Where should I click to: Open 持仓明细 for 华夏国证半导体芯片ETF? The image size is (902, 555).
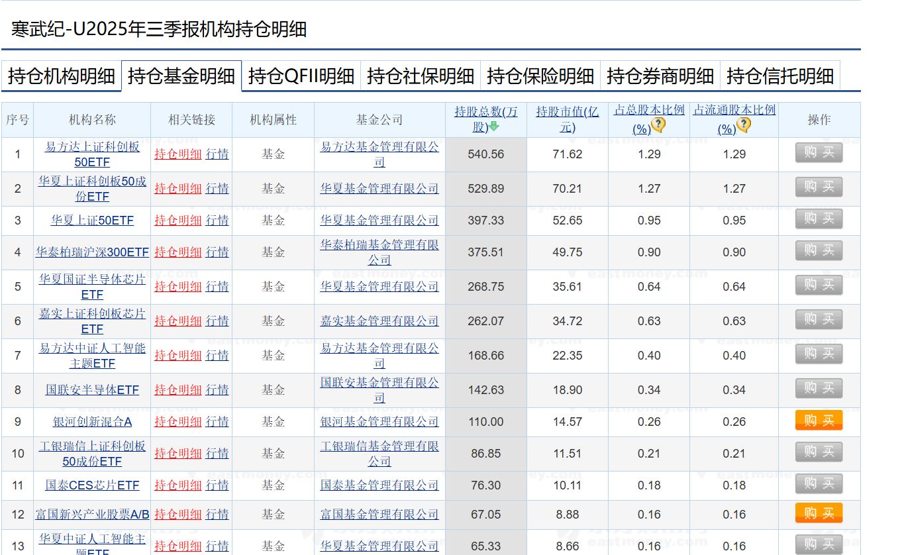coord(178,287)
